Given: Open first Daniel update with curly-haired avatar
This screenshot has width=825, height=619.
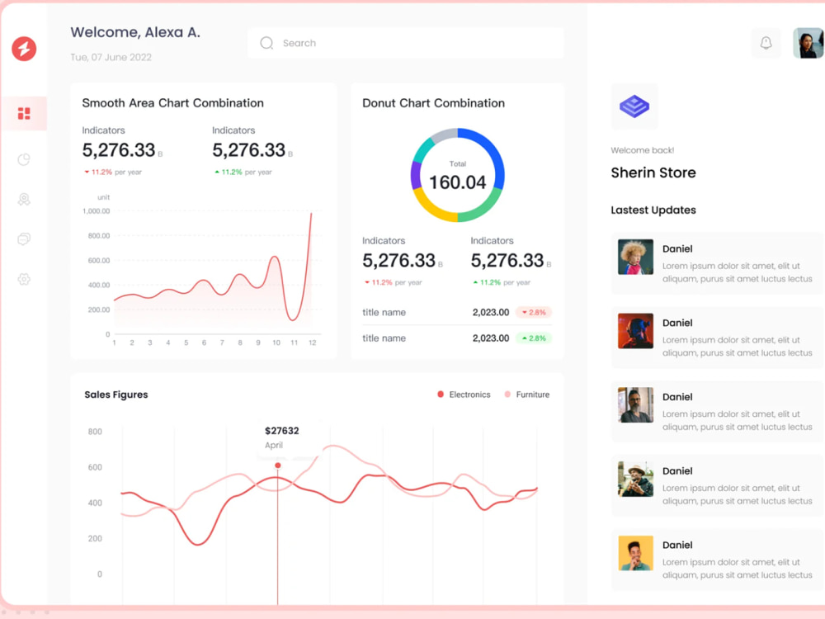Looking at the screenshot, I should point(718,264).
